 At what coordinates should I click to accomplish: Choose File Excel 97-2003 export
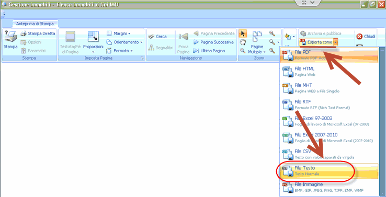[x=329, y=121]
